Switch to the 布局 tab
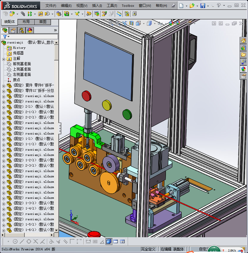This screenshot has width=248, height=253. click(x=26, y=22)
